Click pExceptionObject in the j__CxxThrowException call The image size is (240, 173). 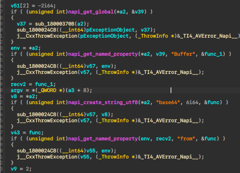coord(104,36)
